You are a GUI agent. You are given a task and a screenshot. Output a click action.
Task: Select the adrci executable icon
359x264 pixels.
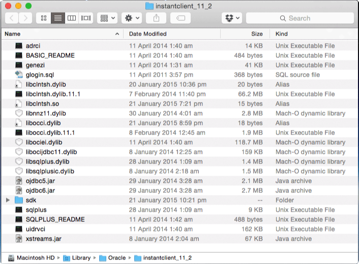click(x=19, y=46)
